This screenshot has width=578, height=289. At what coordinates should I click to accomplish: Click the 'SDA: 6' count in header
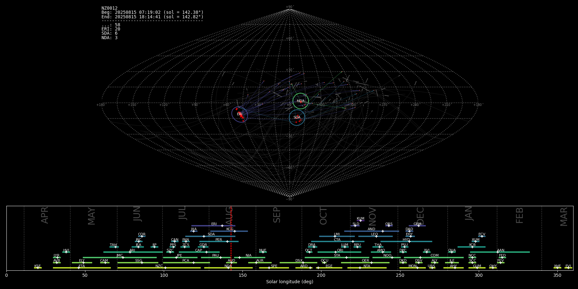(109, 33)
